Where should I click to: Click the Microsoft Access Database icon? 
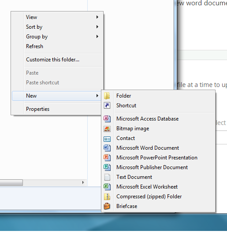(x=107, y=119)
